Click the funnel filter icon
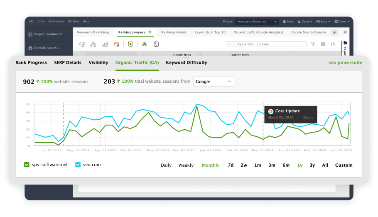378x217 pixels. pyautogui.click(x=313, y=44)
